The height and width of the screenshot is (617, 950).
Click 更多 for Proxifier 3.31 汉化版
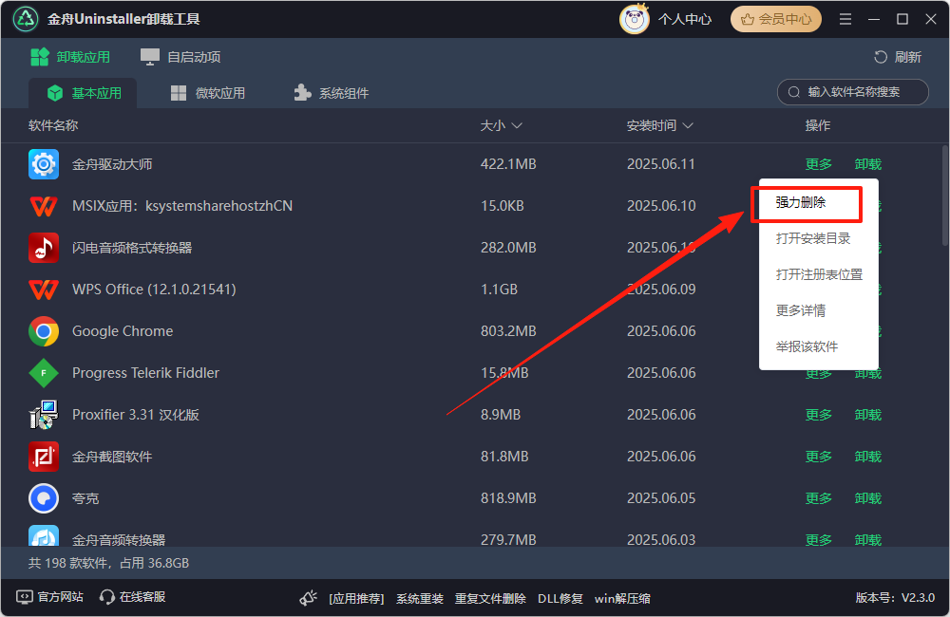(x=819, y=415)
